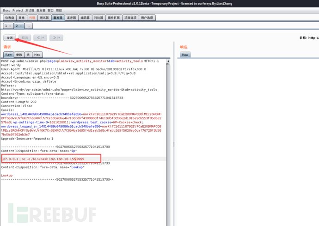319x226 pixels.
Task: Click the nc -e /bin/bash payload line
Action: click(43, 159)
